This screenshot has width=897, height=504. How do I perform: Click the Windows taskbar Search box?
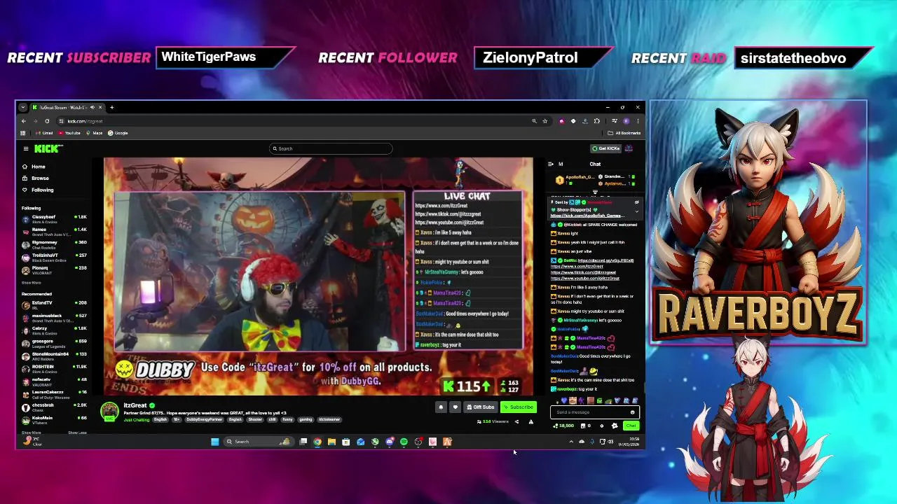(259, 442)
